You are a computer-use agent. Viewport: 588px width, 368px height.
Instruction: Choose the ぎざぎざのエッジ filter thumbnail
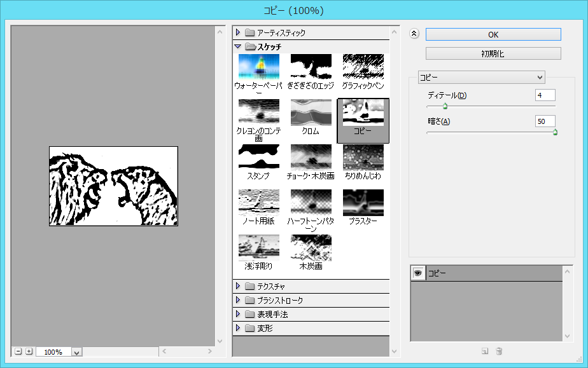pyautogui.click(x=311, y=67)
